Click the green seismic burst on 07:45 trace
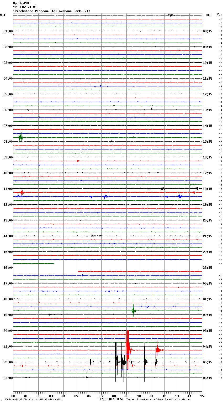 coord(21,137)
